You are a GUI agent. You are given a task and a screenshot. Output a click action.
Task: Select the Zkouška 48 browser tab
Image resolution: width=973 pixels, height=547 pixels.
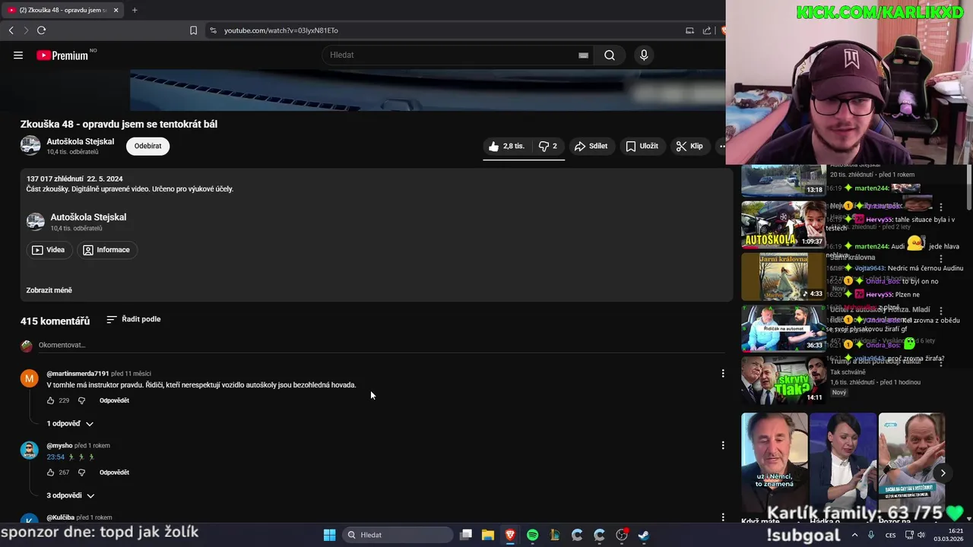click(x=62, y=10)
